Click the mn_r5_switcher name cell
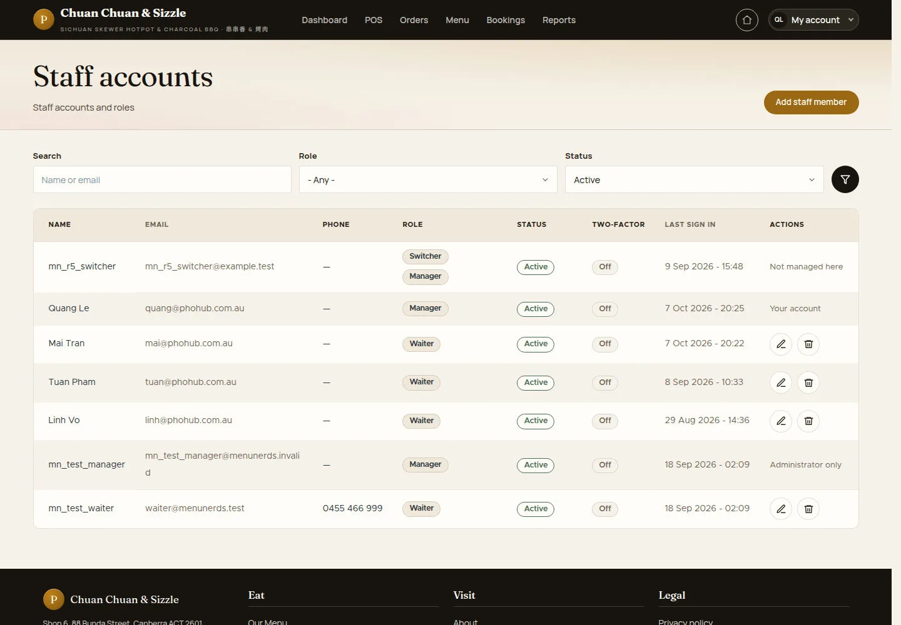The height and width of the screenshot is (625, 901). [x=82, y=266]
